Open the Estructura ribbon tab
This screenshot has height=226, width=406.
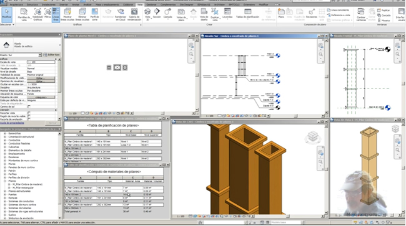pyautogui.click(x=32, y=4)
